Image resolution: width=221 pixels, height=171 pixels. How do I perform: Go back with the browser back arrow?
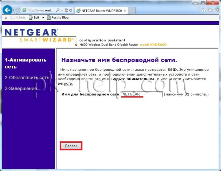point(7,10)
